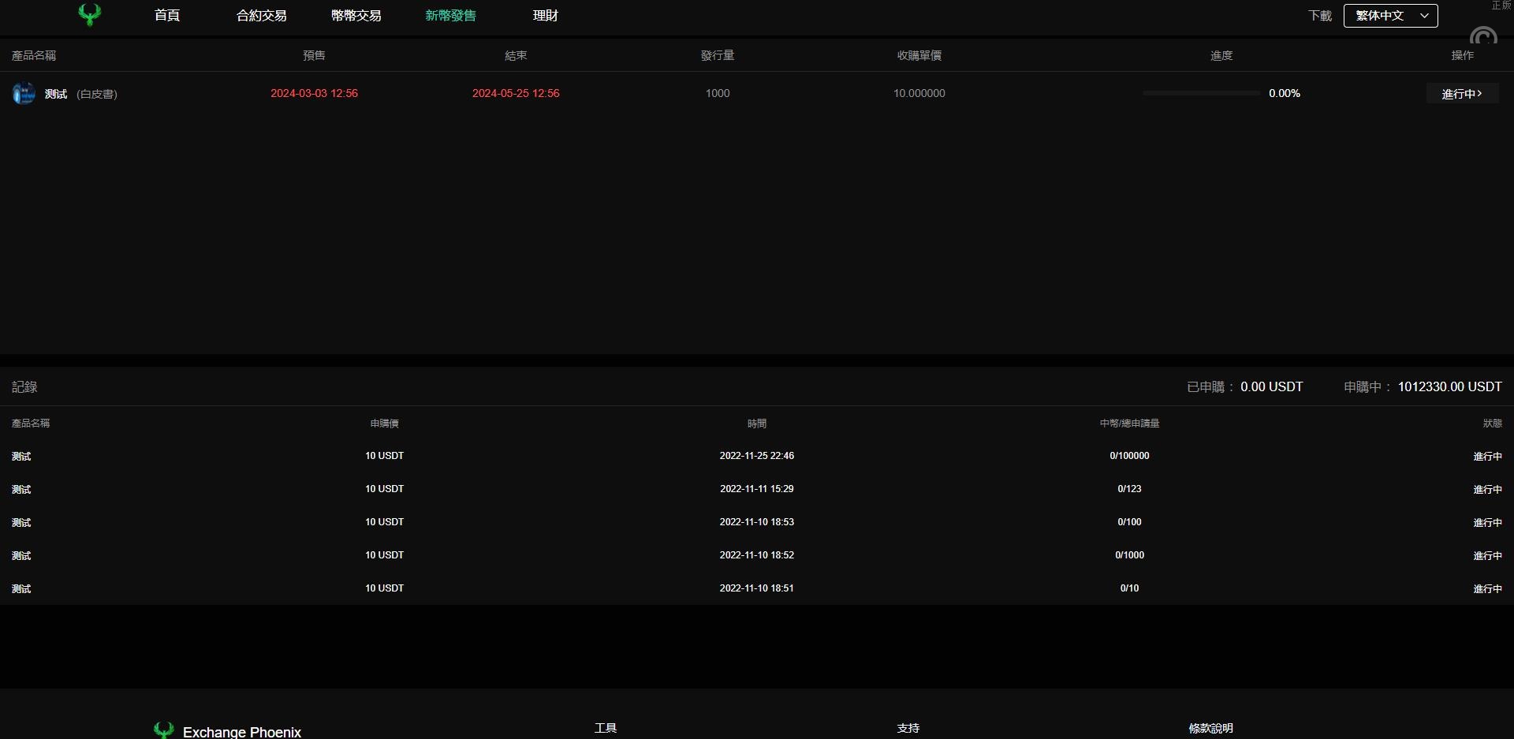The height and width of the screenshot is (739, 1514).
Task: Click the Exchange Phoenix footer logo
Action: coord(228,731)
